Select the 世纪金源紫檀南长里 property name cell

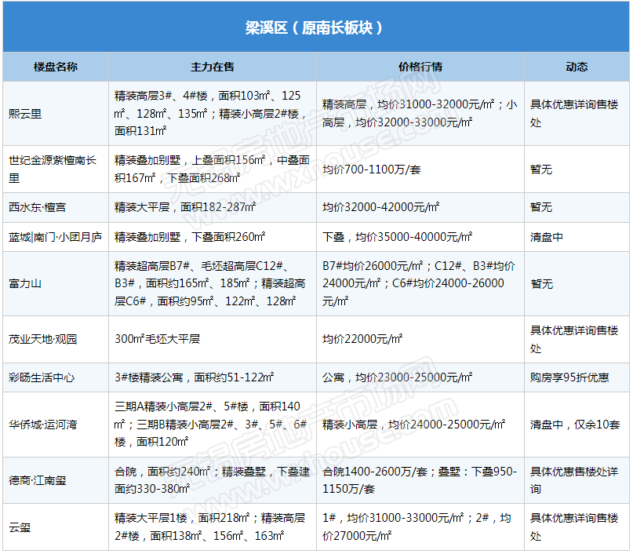(x=53, y=169)
